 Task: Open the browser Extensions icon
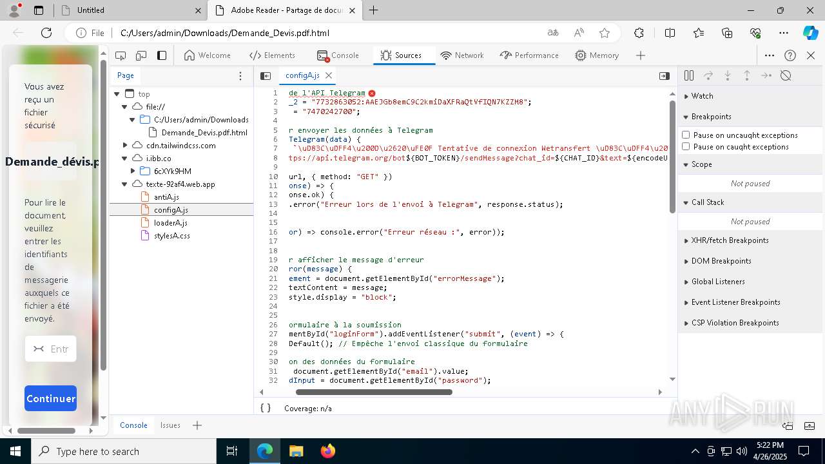pos(639,33)
